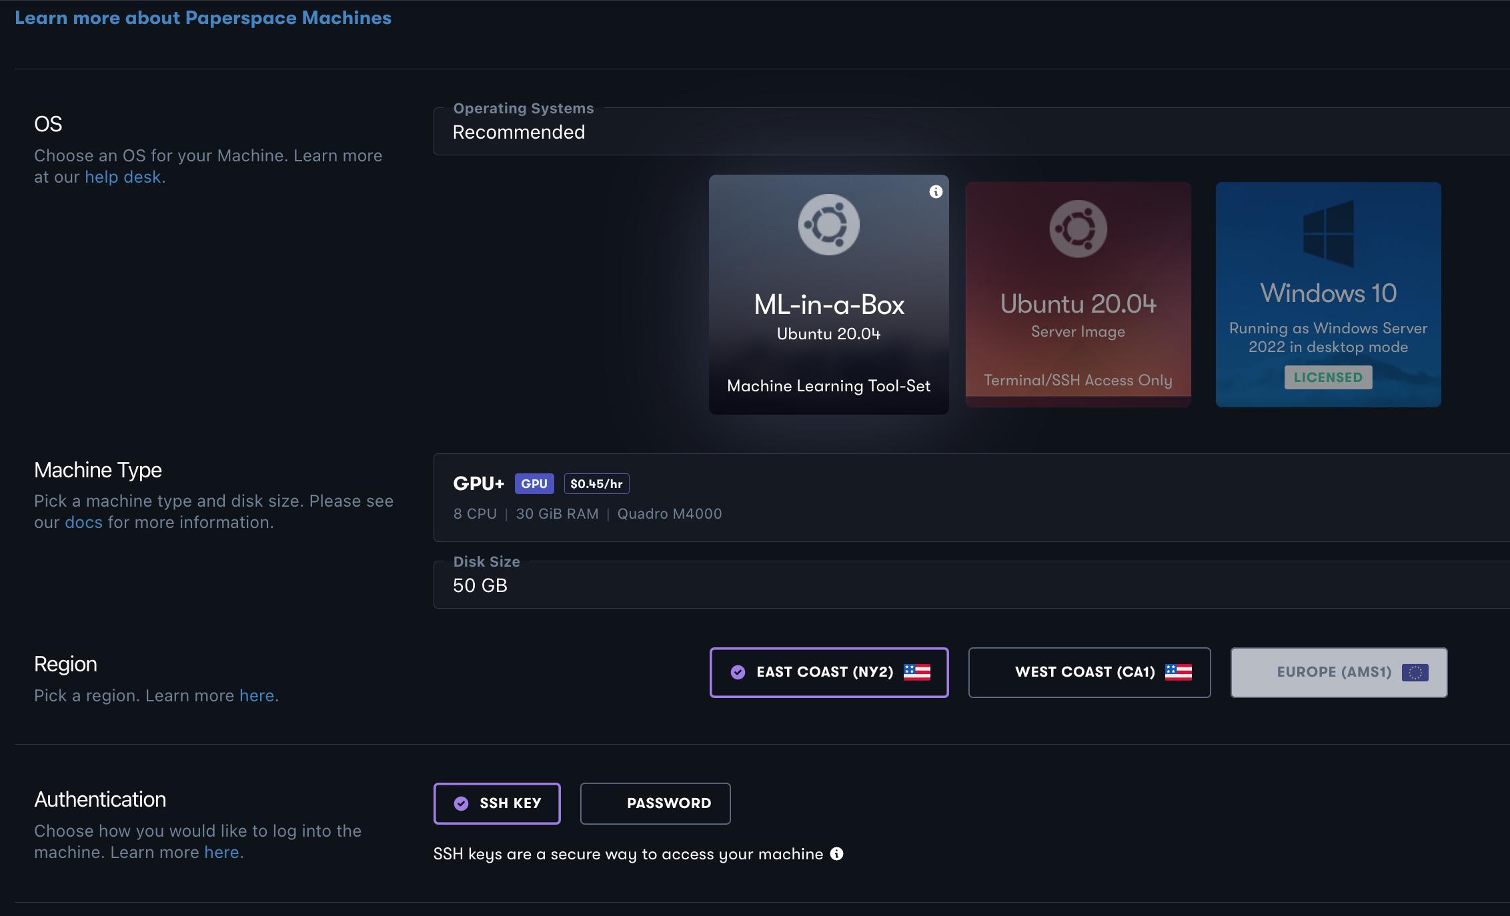The height and width of the screenshot is (916, 1510).
Task: Click the info icon on ML-in-a-Box card
Action: coord(936,192)
